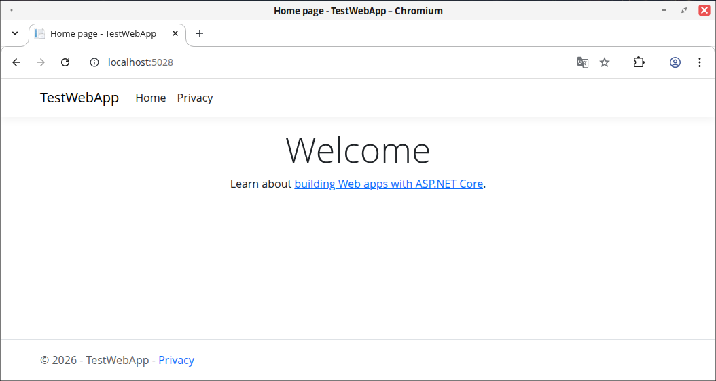Open the Google Translate icon in address bar

tap(583, 62)
